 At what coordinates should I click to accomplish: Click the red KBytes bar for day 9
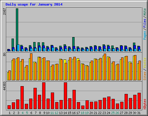(x=44, y=96)
